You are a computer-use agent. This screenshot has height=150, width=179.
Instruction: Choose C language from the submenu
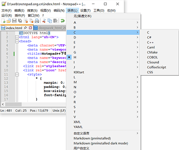pos(159,32)
